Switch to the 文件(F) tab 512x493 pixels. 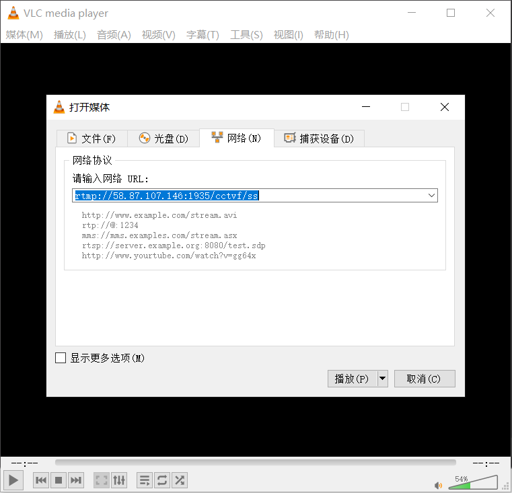[x=92, y=139]
